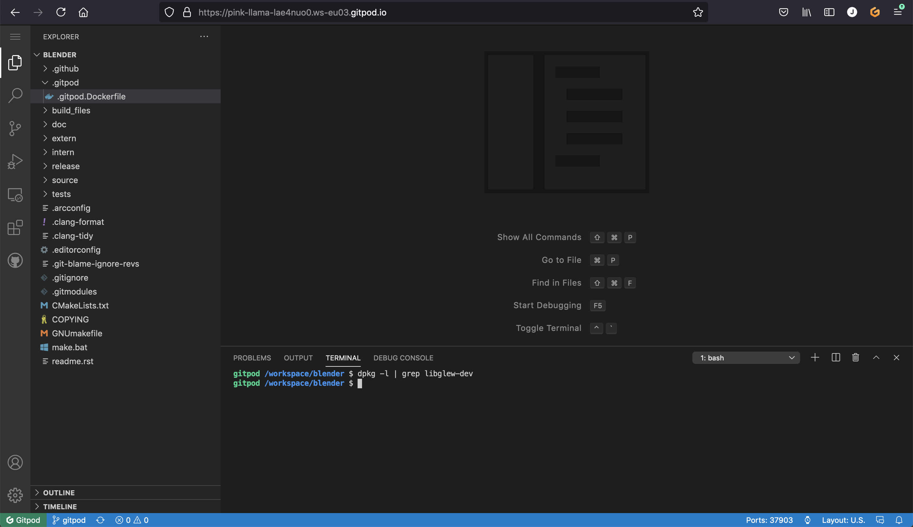Open the Search view in the activity bar
Screen dimensions: 913x527
[15, 95]
